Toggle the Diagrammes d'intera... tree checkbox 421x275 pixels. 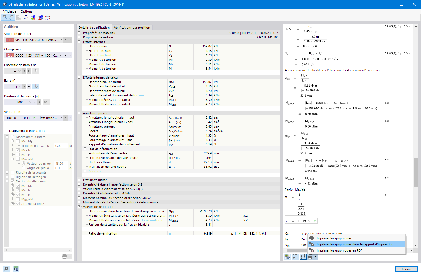click(12, 137)
